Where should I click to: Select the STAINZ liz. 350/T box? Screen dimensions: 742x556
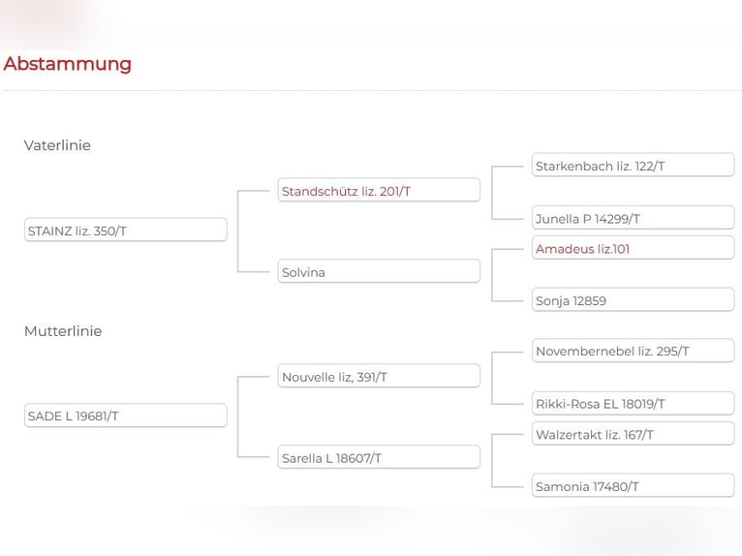[125, 231]
